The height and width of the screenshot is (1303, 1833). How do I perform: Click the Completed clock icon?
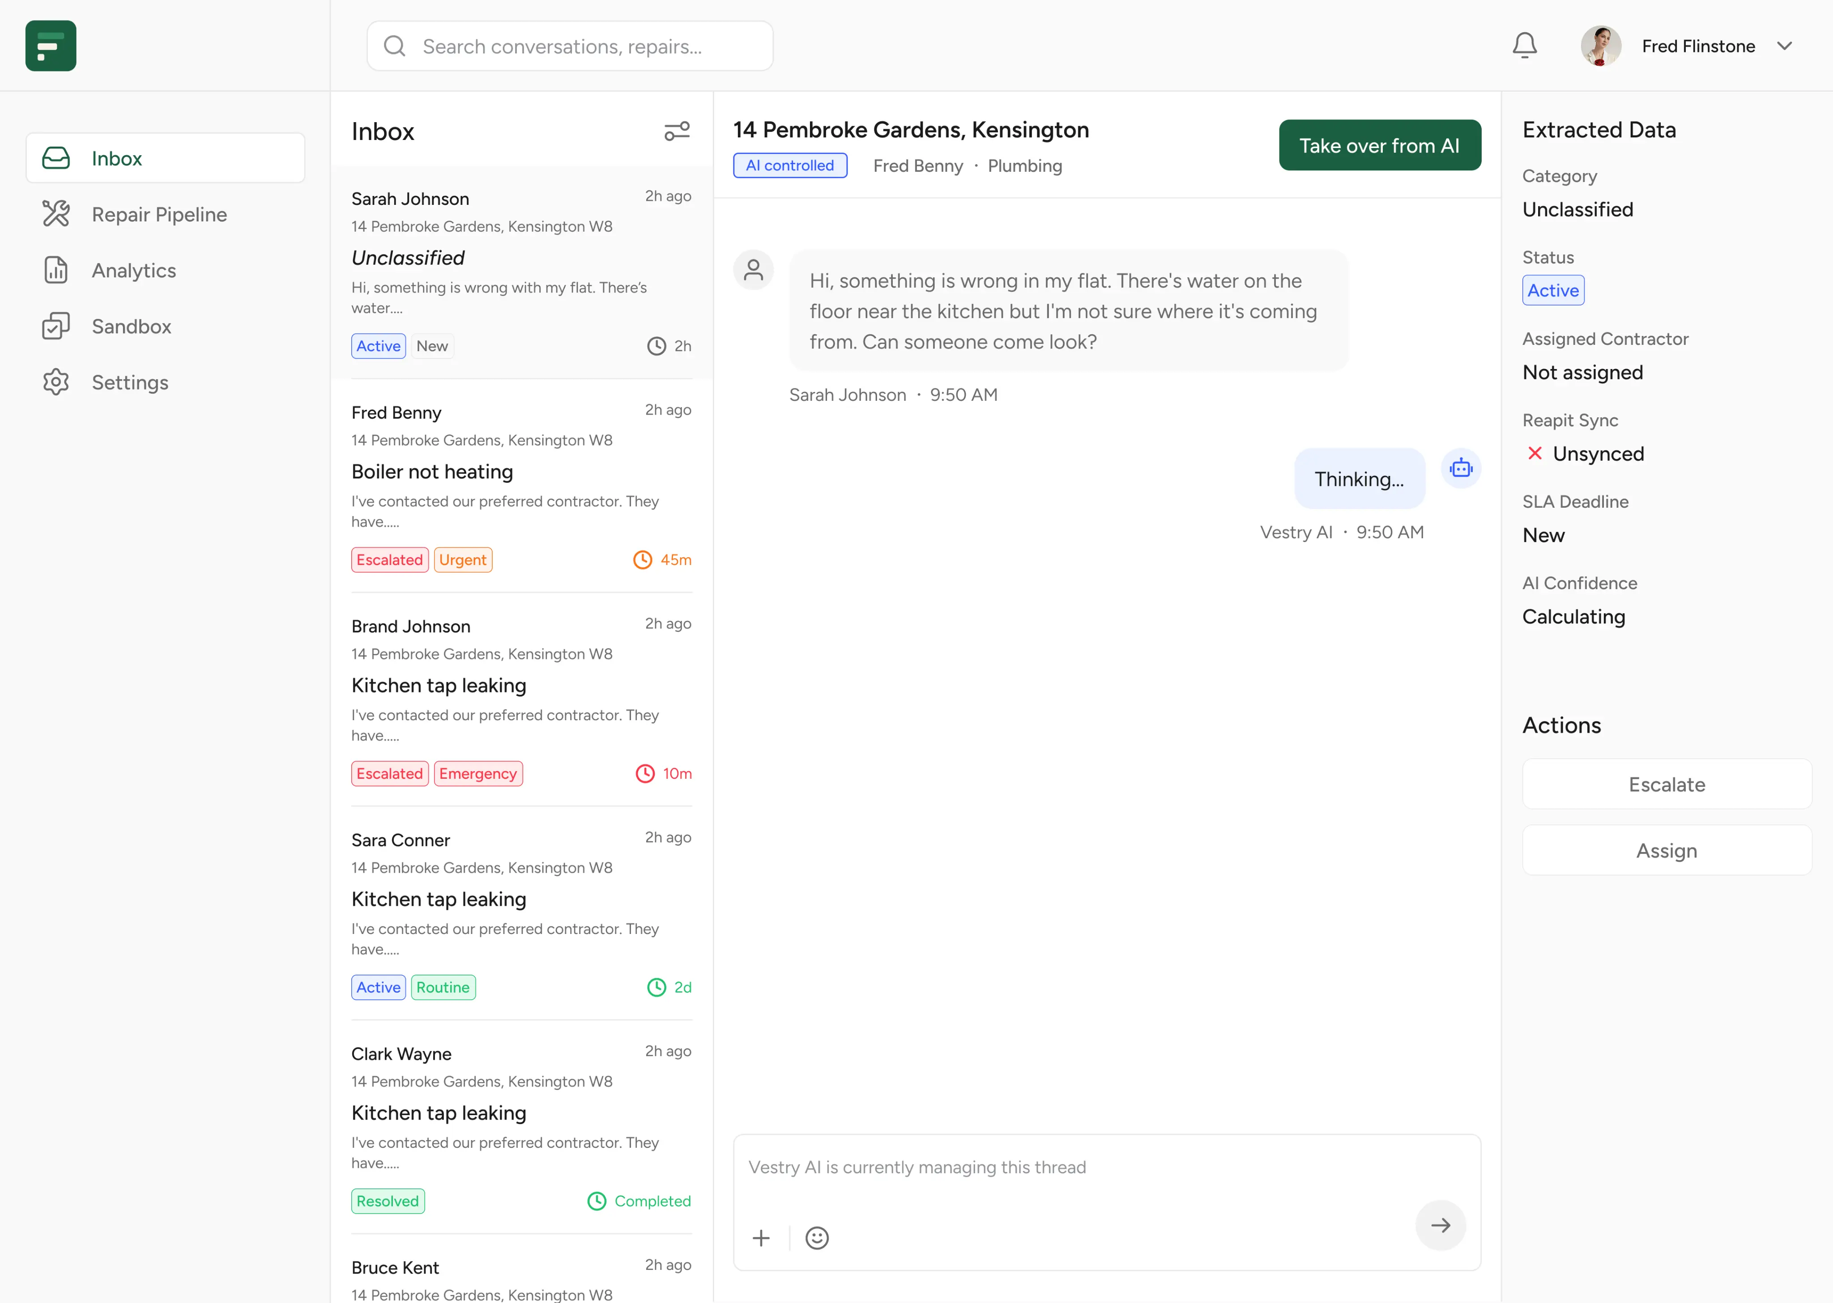tap(596, 1201)
